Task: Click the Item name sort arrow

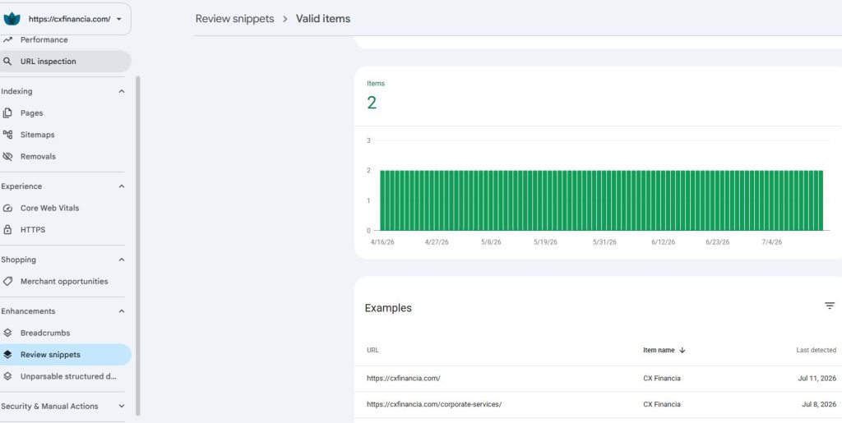Action: click(682, 350)
